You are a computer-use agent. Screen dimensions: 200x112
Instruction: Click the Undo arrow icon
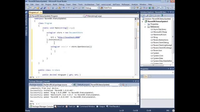coord(63,8)
